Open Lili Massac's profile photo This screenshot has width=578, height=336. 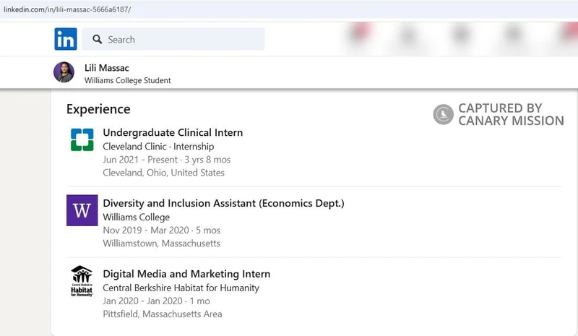64,72
